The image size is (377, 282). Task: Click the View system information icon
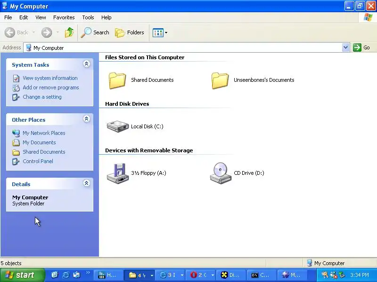click(16, 78)
